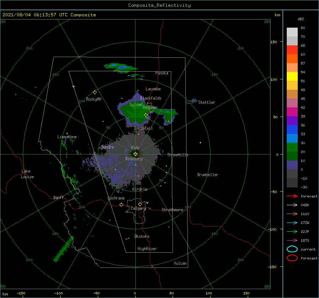Click the red forecast ellipse legend icon
This screenshot has width=319, height=298.
click(x=292, y=258)
